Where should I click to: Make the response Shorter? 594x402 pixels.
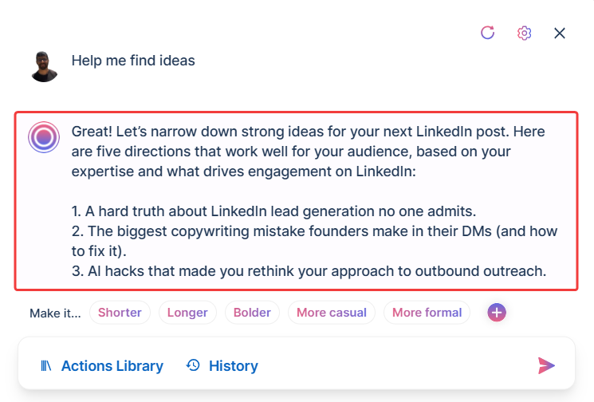tap(120, 313)
